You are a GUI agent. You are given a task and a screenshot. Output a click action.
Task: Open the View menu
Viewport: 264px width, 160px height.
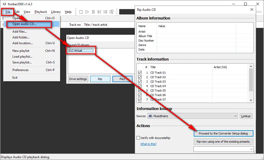[x=27, y=12]
